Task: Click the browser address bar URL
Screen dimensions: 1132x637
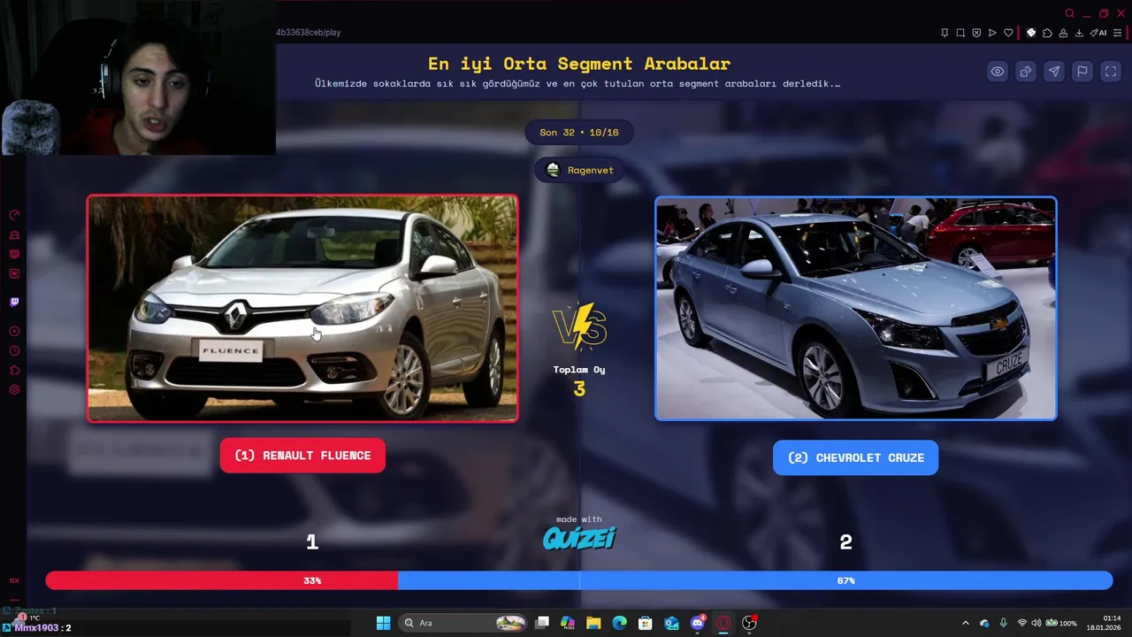Action: [x=309, y=33]
